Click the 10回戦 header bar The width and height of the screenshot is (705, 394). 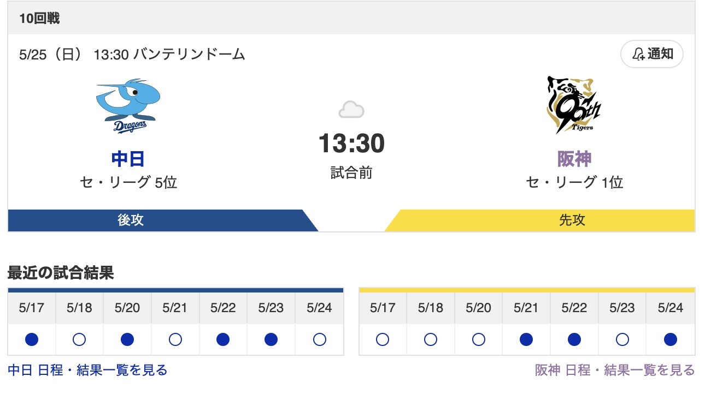(351, 18)
